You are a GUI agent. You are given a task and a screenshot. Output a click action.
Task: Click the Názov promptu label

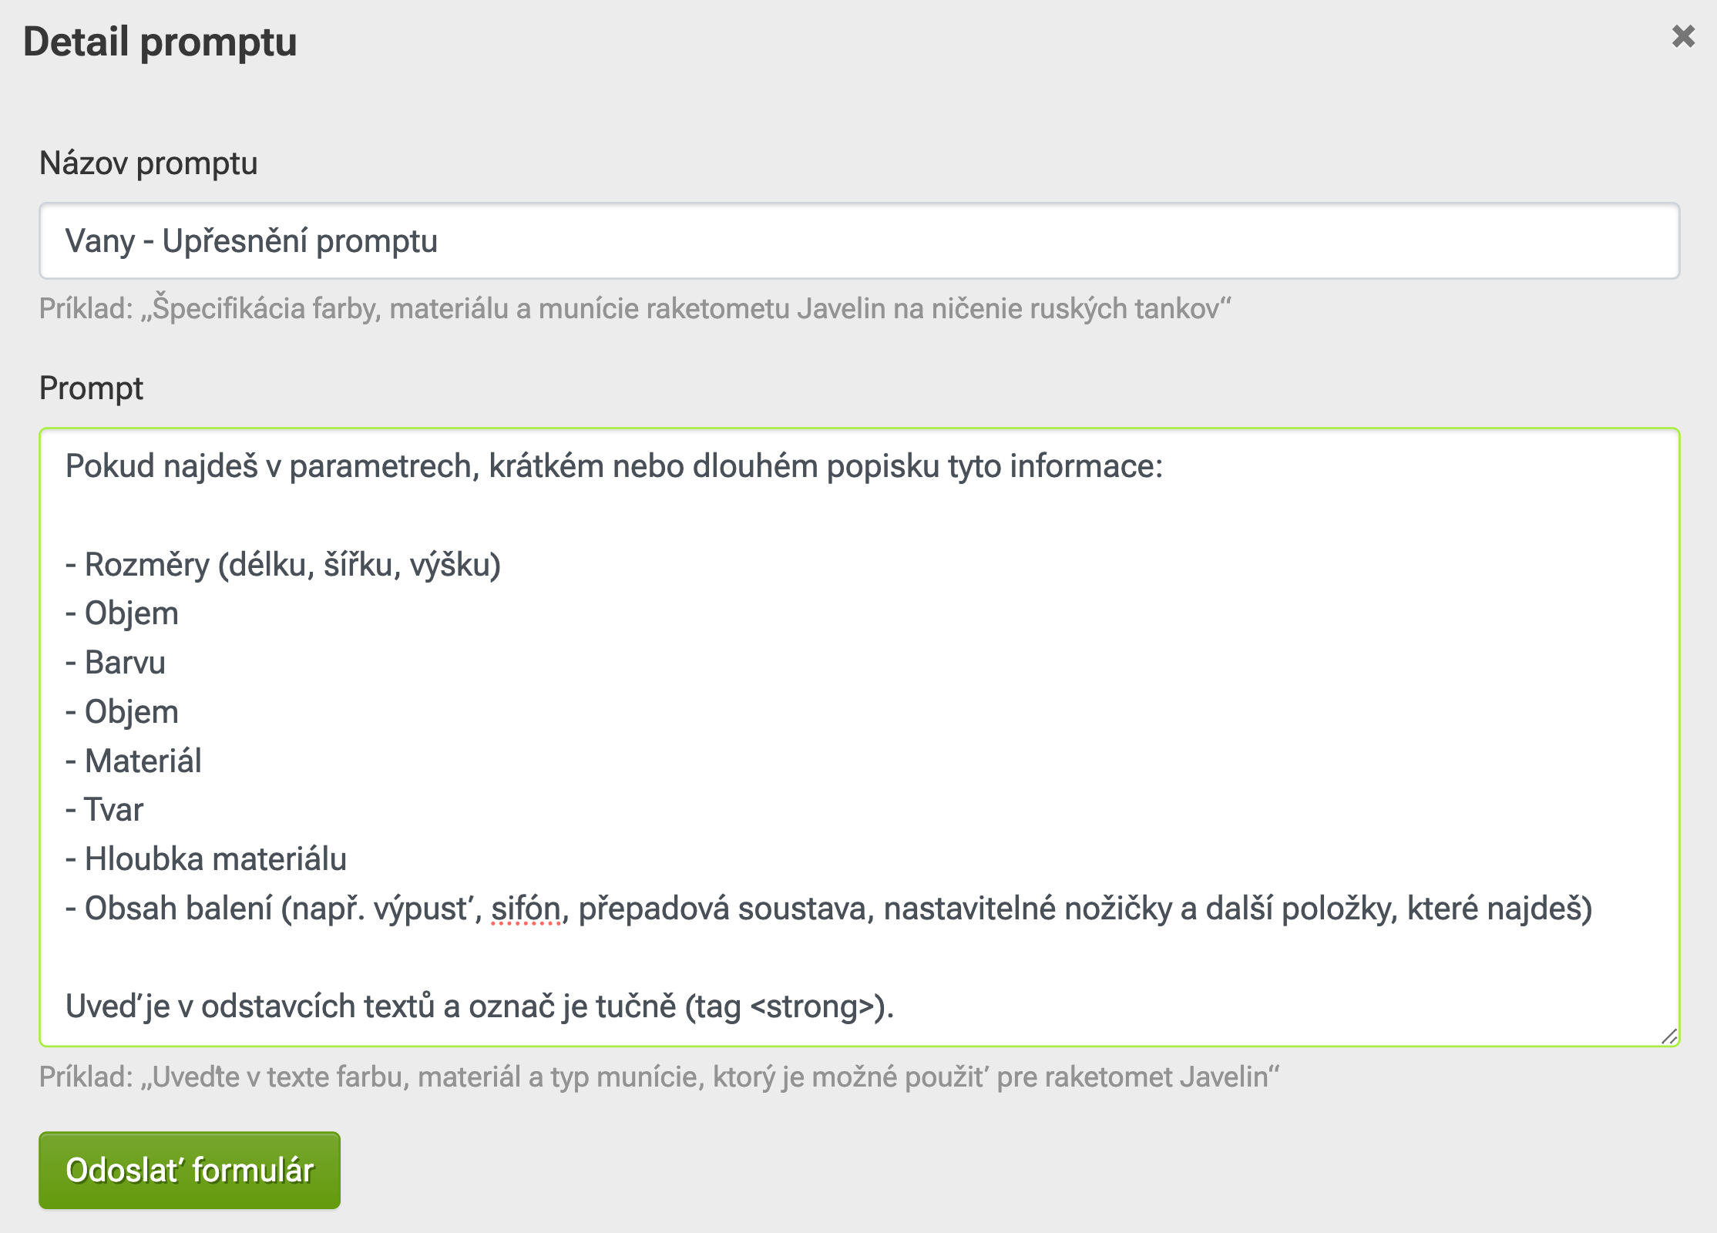coord(149,162)
